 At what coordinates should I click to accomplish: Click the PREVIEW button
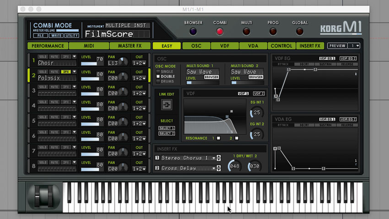pos(337,46)
